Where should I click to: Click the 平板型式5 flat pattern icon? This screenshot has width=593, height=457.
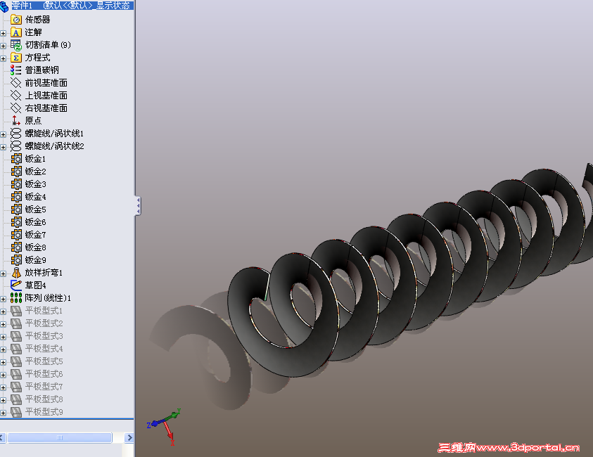pos(16,362)
